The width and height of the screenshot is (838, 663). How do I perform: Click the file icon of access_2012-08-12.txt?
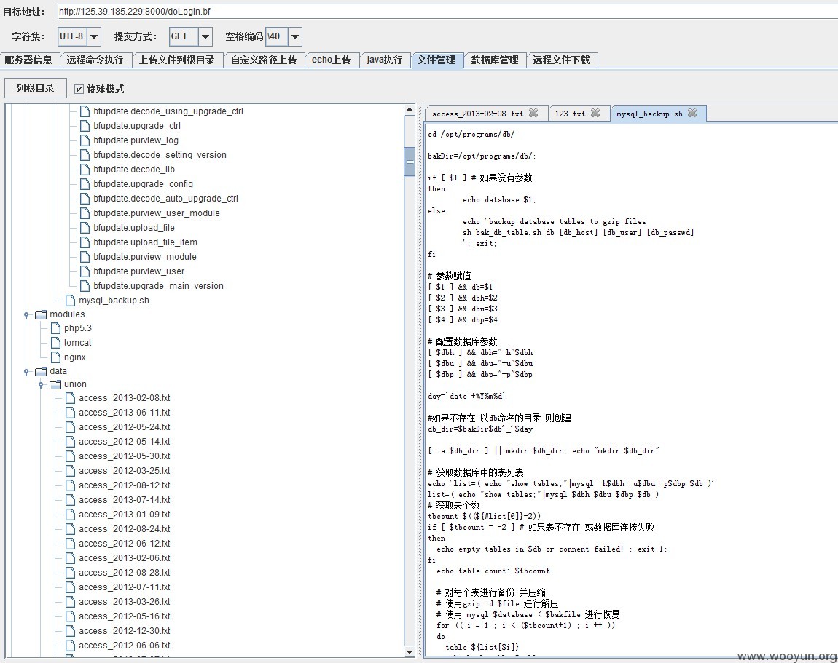pyautogui.click(x=70, y=485)
